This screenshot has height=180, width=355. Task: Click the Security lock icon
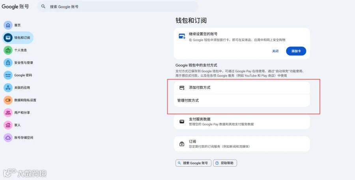coord(8,63)
